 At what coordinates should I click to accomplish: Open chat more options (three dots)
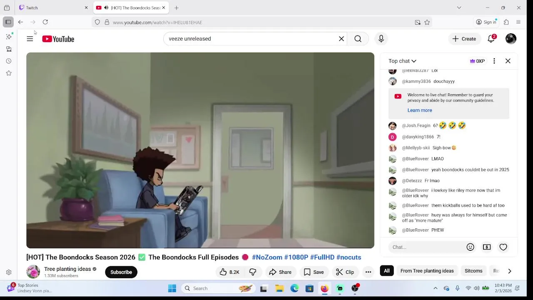click(494, 61)
